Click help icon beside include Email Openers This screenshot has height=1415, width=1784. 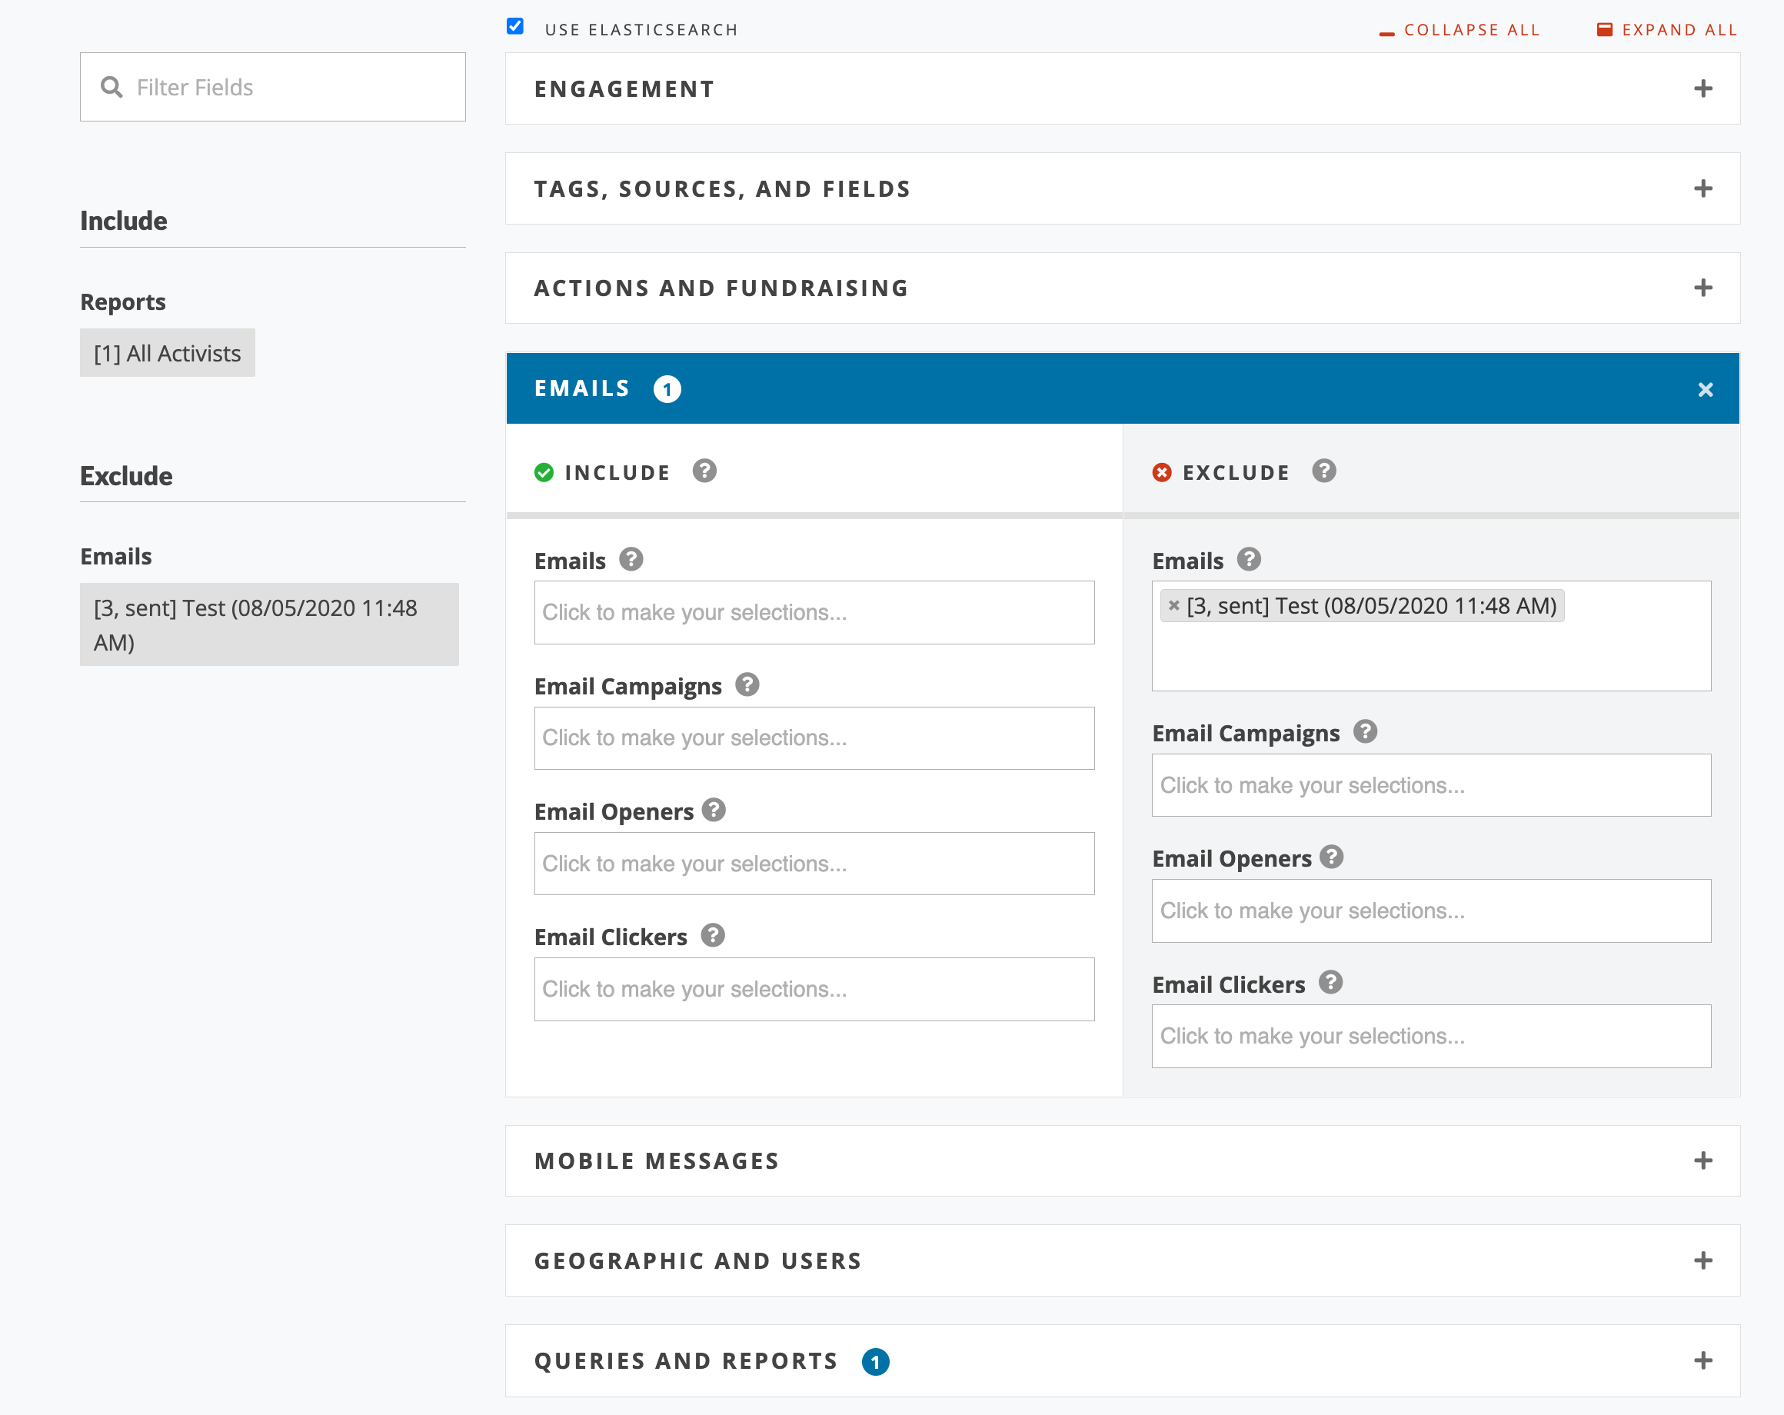pyautogui.click(x=714, y=810)
